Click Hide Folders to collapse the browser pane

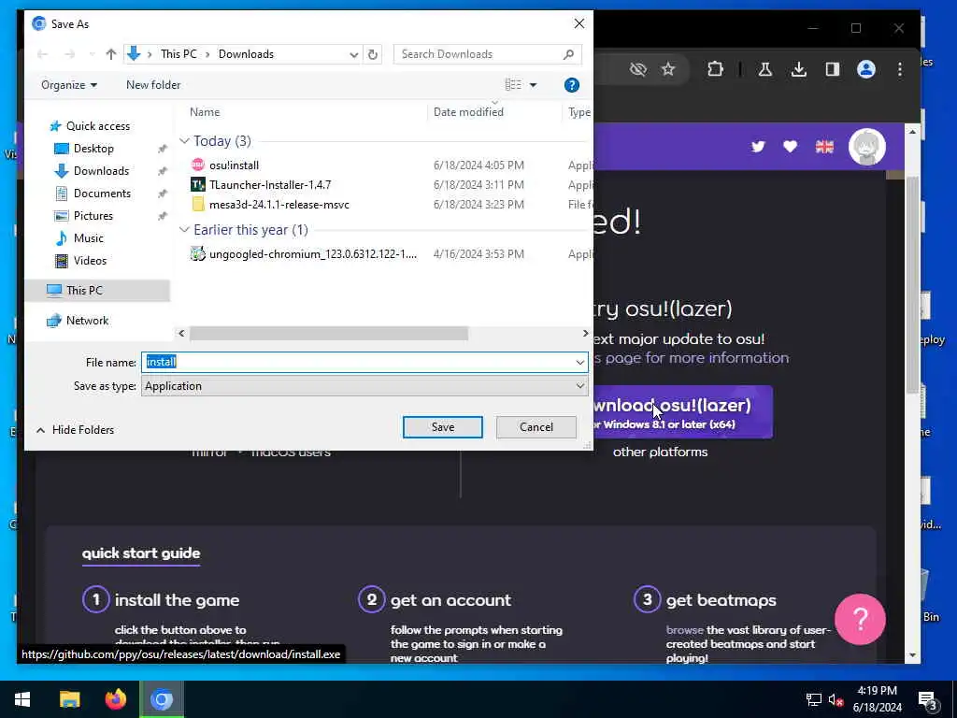pos(75,430)
